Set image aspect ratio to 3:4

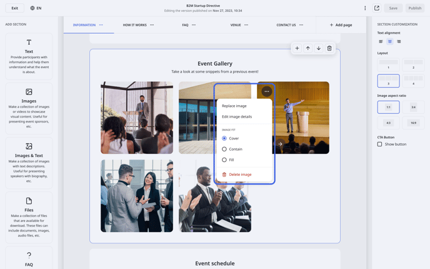[x=413, y=107]
